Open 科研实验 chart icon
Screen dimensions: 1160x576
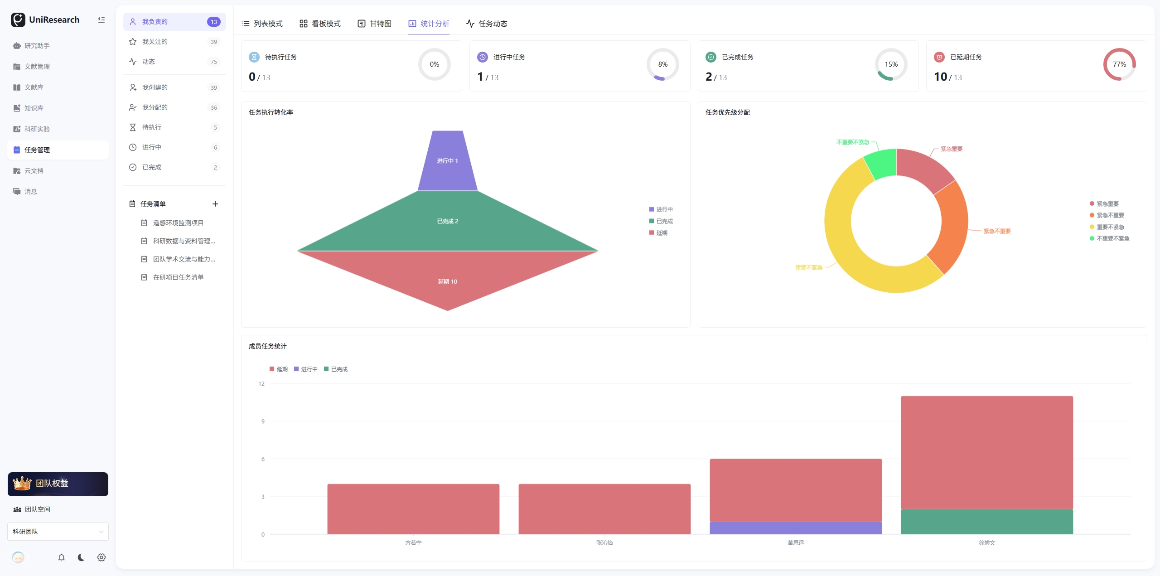[17, 129]
